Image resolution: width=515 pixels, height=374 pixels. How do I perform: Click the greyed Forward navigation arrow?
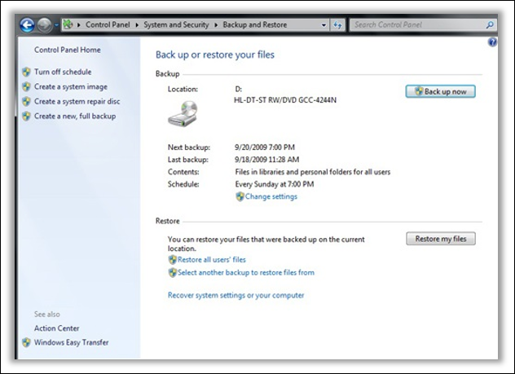click(x=44, y=24)
